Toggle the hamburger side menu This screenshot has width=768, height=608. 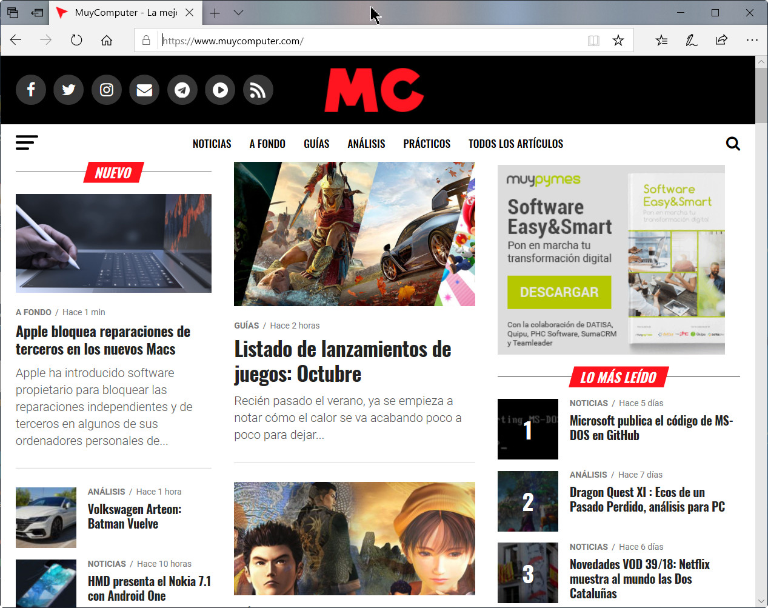point(27,142)
